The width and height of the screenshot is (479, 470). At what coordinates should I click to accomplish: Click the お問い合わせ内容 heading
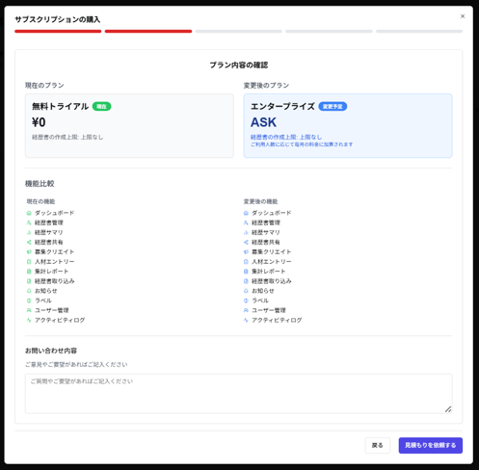[x=51, y=351]
